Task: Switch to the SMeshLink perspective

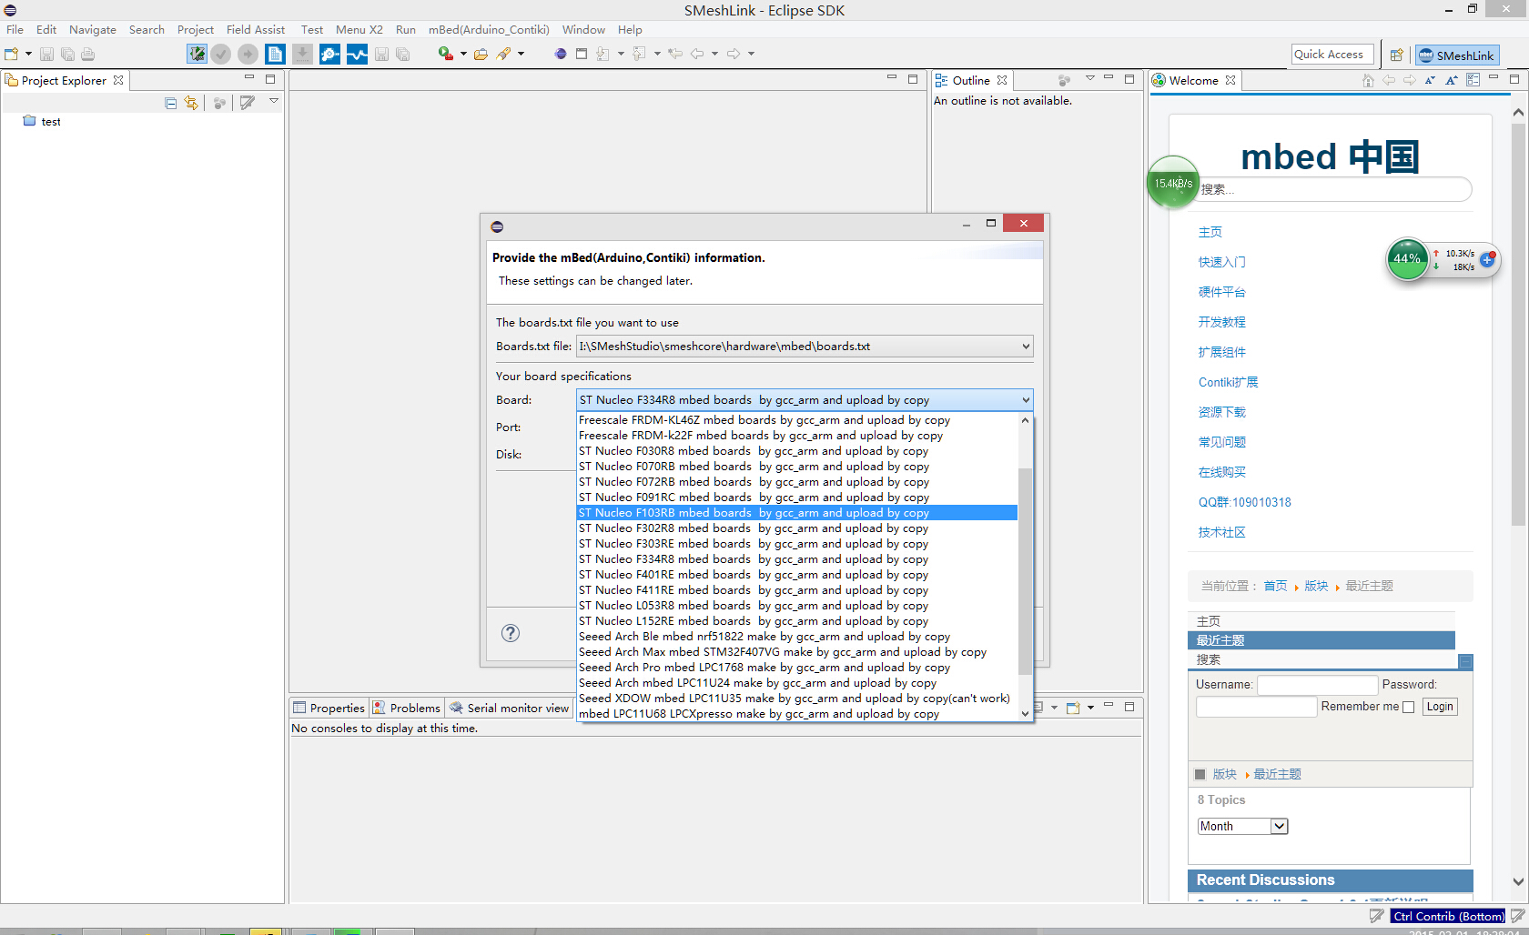Action: pos(1457,55)
